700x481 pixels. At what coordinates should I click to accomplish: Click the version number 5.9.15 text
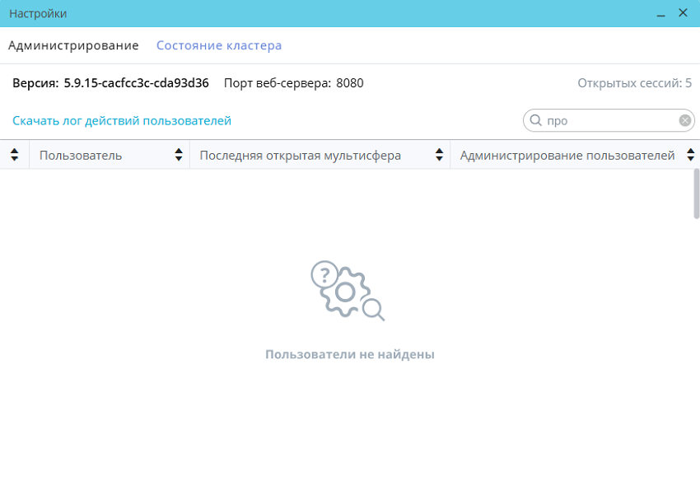click(x=136, y=83)
